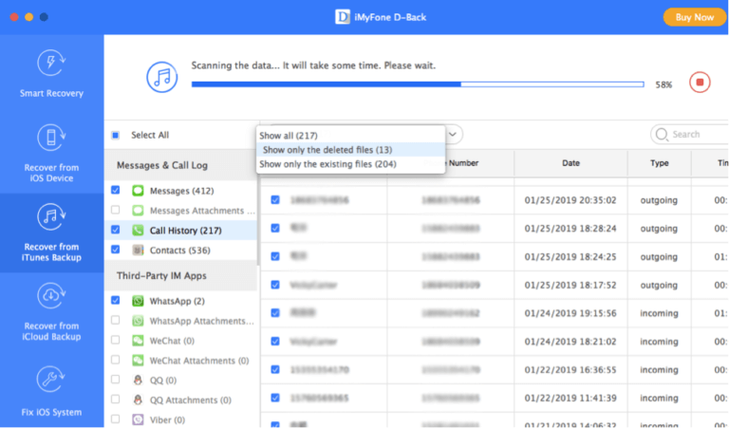
Task: Click the WhatsApp Attachments icon
Action: 138,321
